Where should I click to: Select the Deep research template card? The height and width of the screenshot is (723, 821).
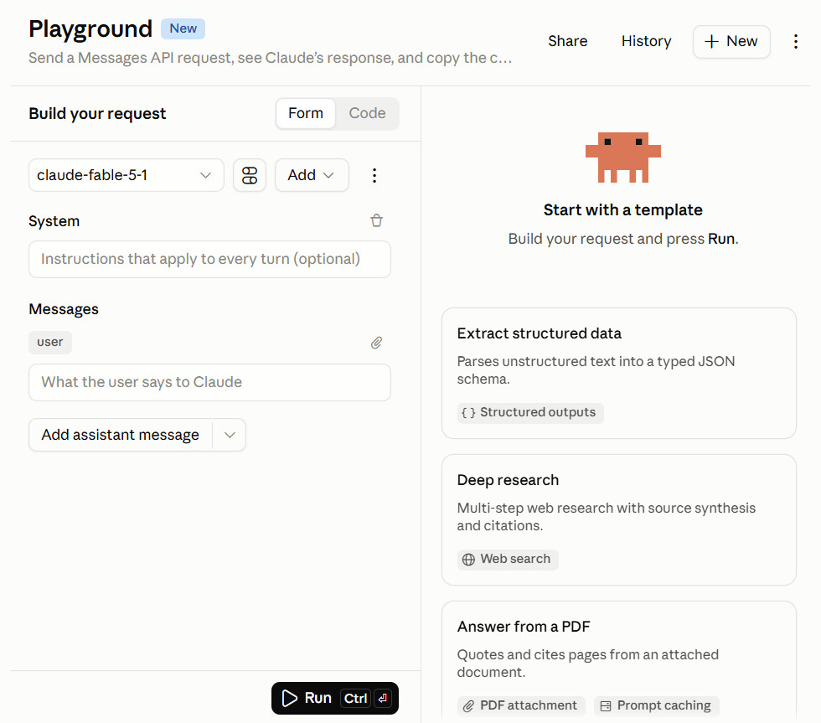(x=619, y=519)
